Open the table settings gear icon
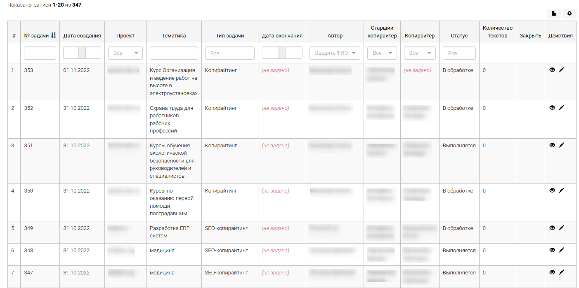This screenshot has height=288, width=579. click(x=569, y=14)
